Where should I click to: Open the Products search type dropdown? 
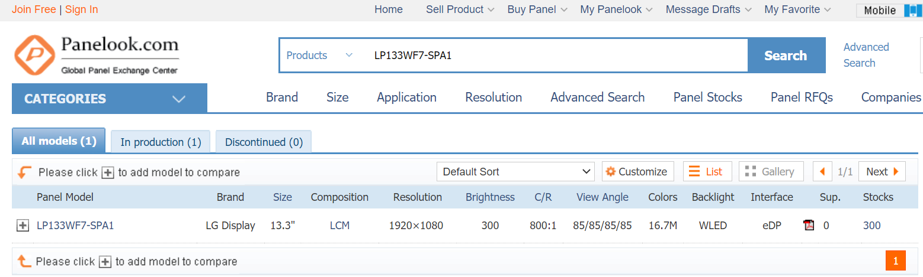pyautogui.click(x=319, y=56)
